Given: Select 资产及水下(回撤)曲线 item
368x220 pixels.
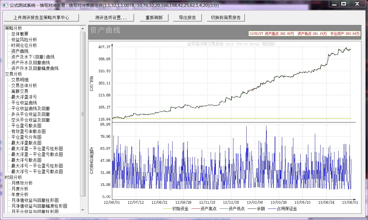Looking at the screenshot, I should coord(33,57).
